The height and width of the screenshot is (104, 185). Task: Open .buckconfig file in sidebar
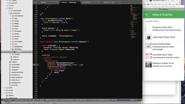15,65
